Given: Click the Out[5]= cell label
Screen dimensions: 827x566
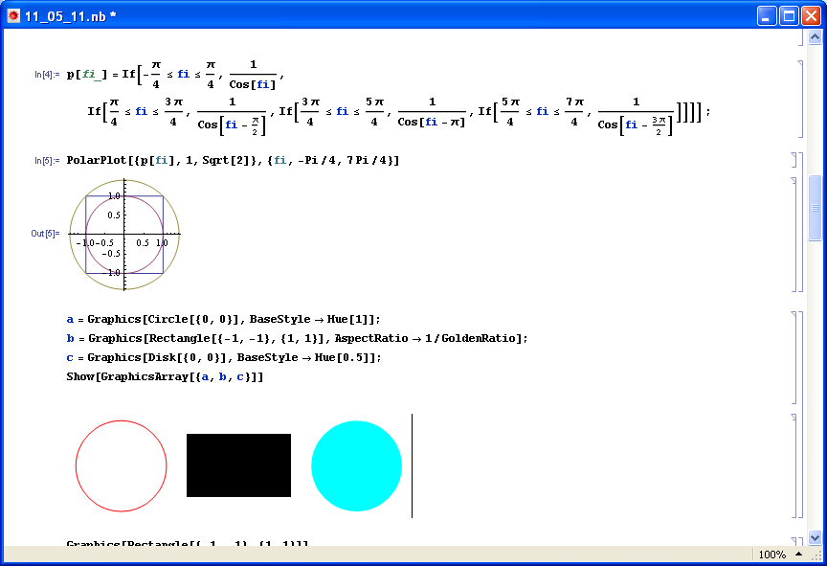Looking at the screenshot, I should (45, 233).
